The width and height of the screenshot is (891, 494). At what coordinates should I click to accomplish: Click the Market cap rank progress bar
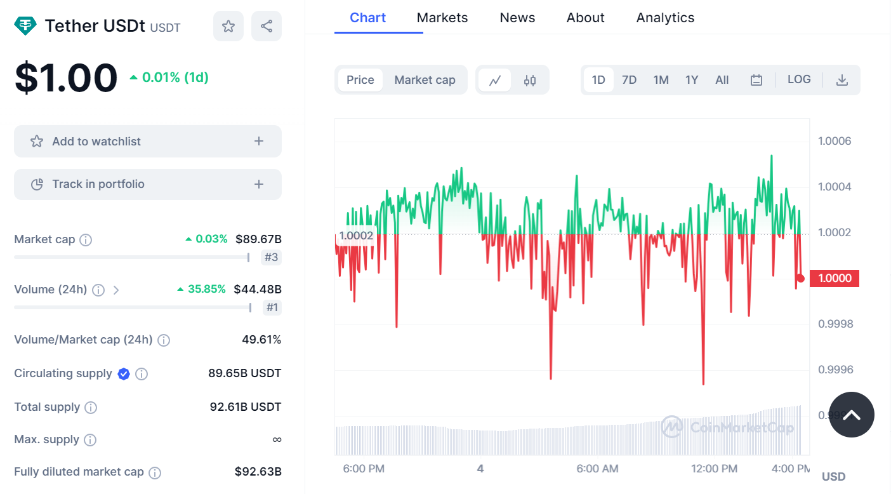132,257
